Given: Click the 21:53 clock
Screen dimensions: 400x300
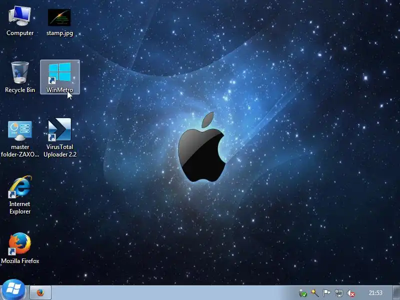Looking at the screenshot, I should point(375,293).
